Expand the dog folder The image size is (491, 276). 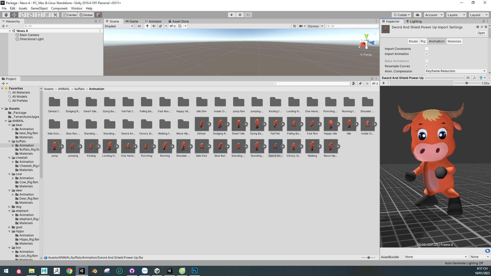(9, 207)
